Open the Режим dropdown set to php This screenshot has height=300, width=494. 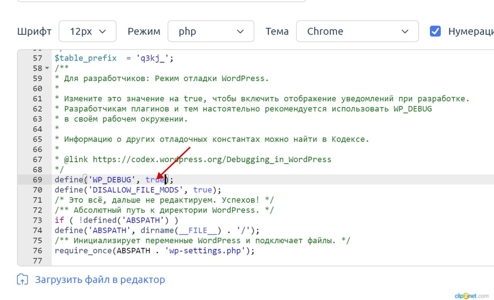(211, 31)
